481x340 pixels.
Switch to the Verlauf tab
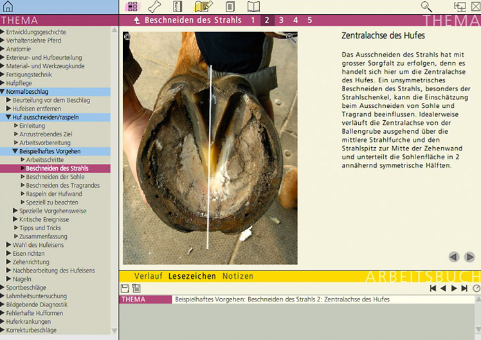point(148,276)
